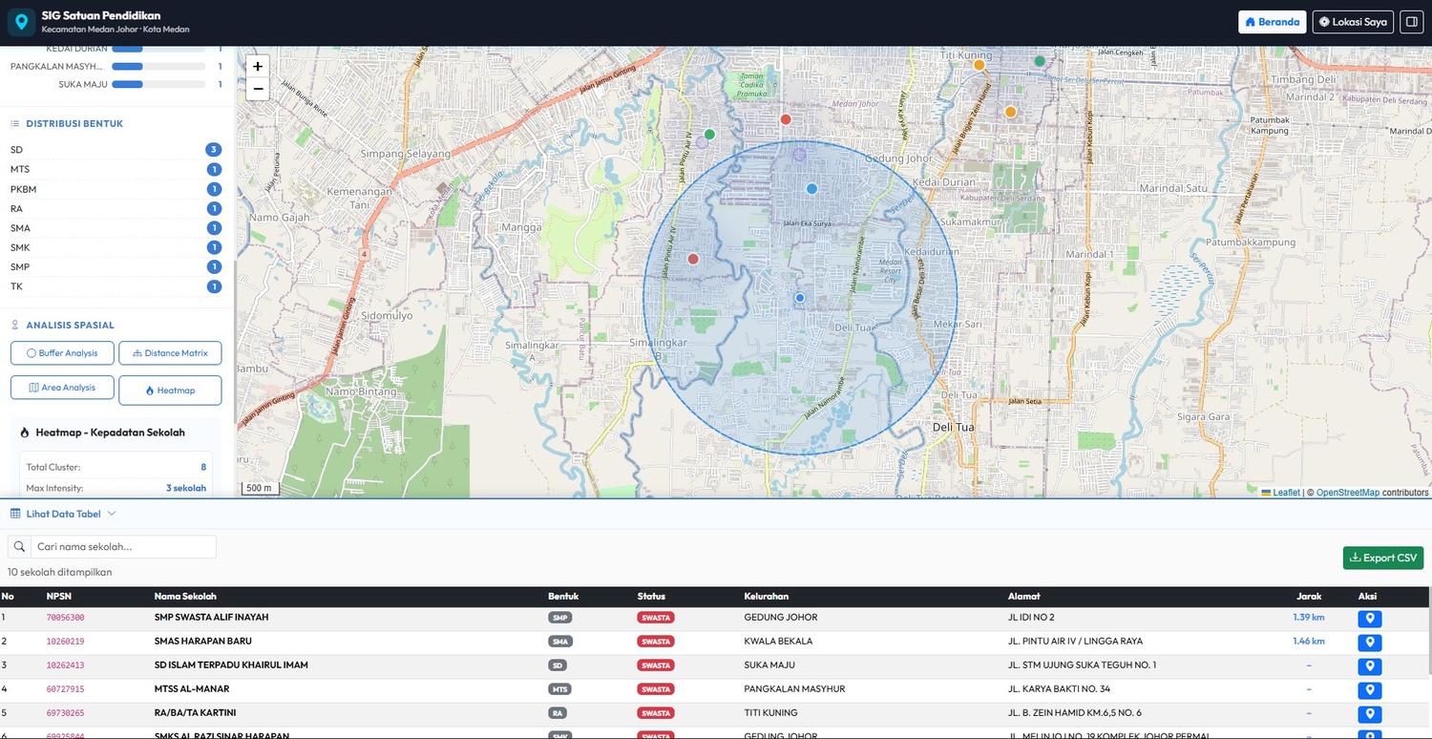This screenshot has width=1432, height=739.
Task: Click the KWALA BEKALA kelurahan cell
Action: [778, 642]
